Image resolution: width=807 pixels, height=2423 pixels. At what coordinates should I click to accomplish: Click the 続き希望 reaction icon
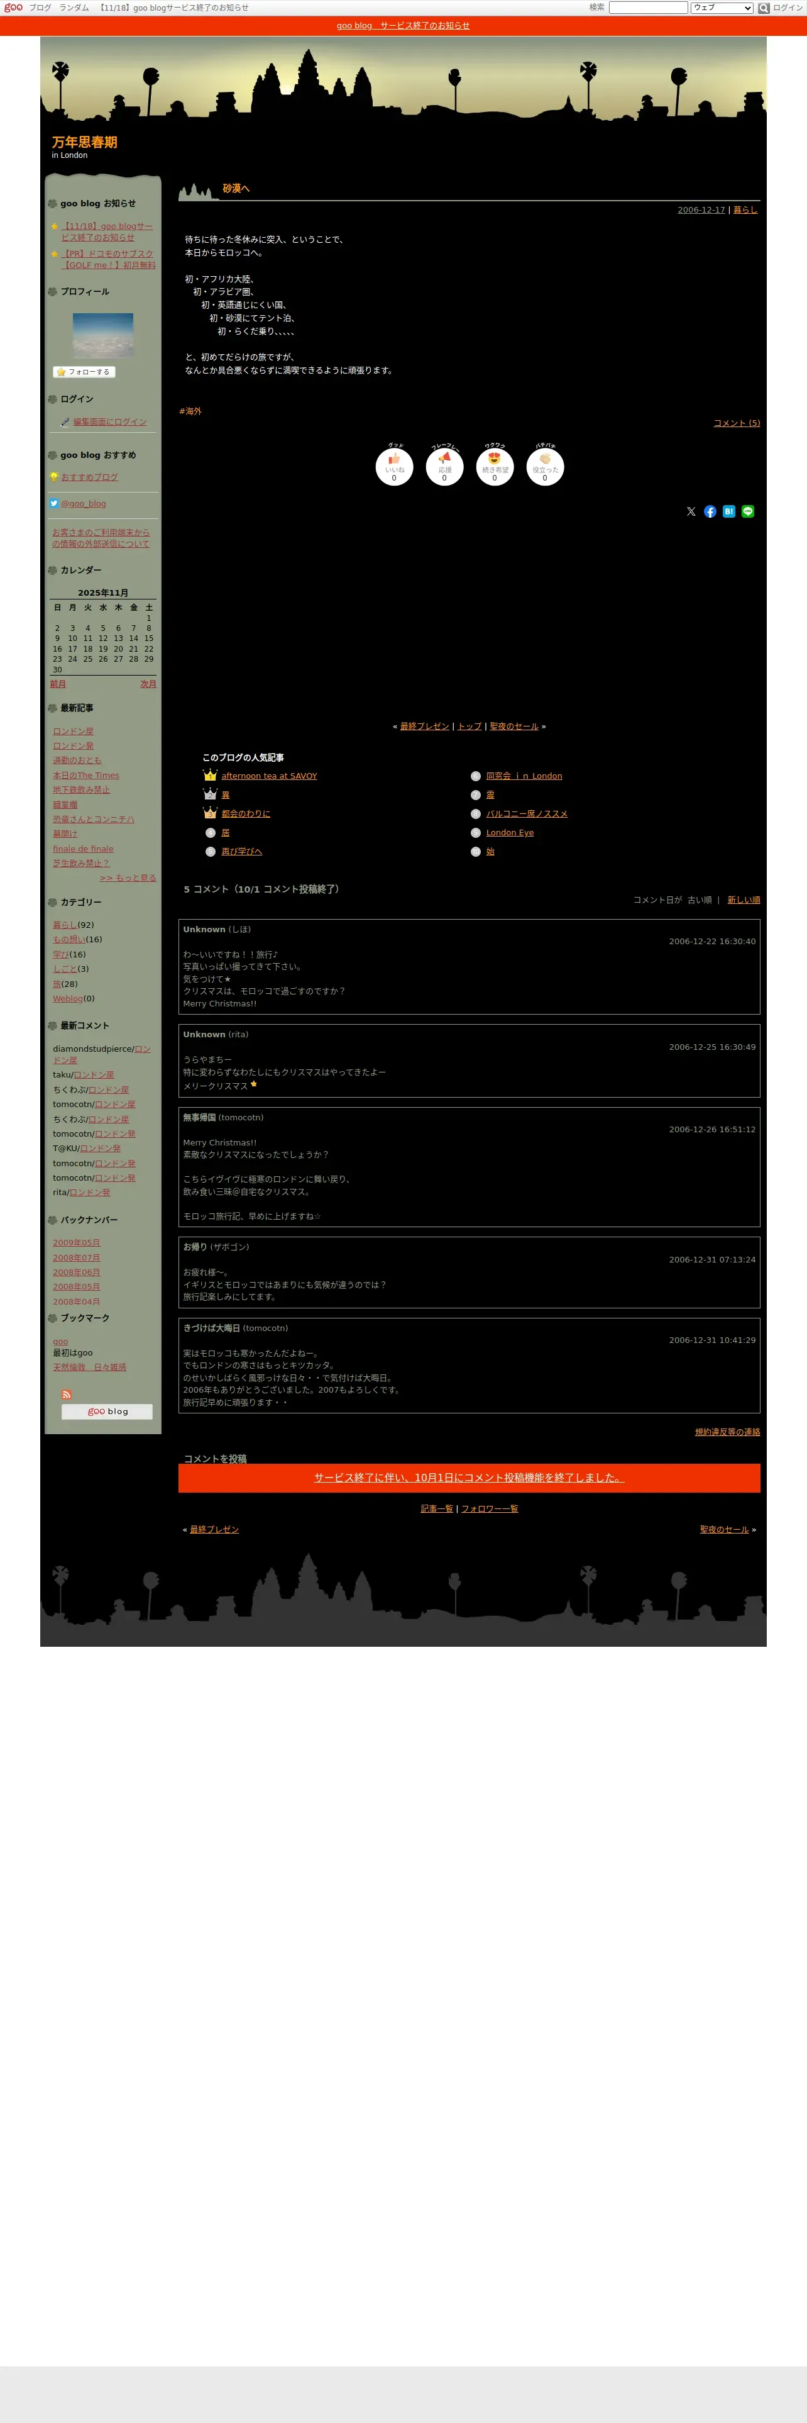[494, 467]
